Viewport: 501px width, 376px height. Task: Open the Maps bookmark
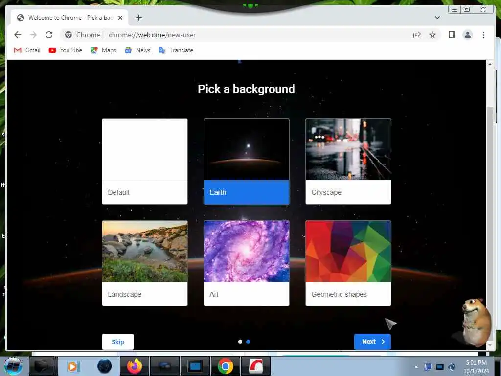(103, 50)
